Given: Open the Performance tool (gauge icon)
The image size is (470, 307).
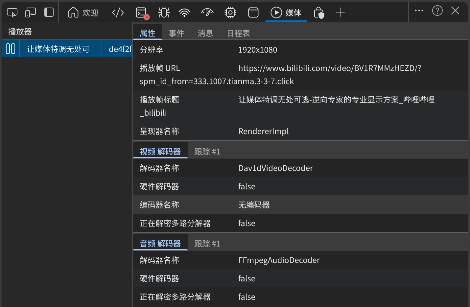Looking at the screenshot, I should coord(207,12).
